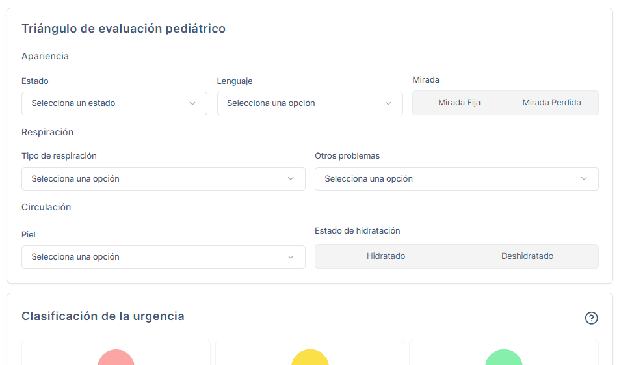The width and height of the screenshot is (619, 365).
Task: Open the Otros problemas dropdown
Action: pos(456,179)
